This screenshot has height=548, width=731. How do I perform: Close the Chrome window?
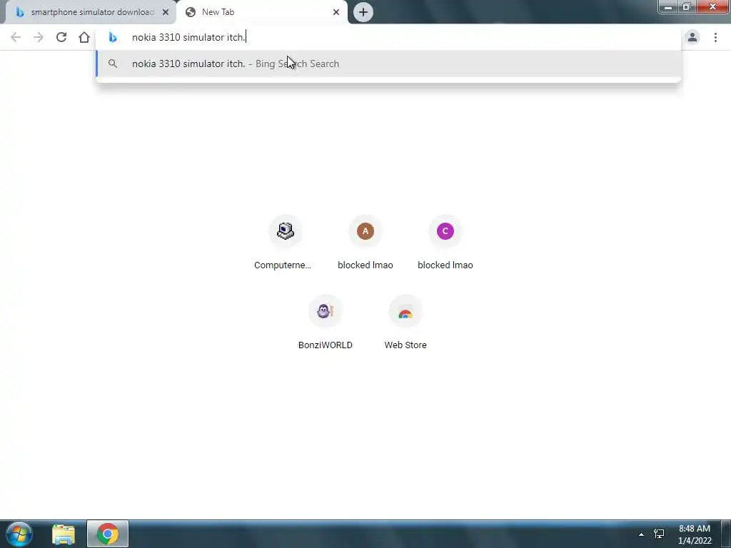(712, 6)
